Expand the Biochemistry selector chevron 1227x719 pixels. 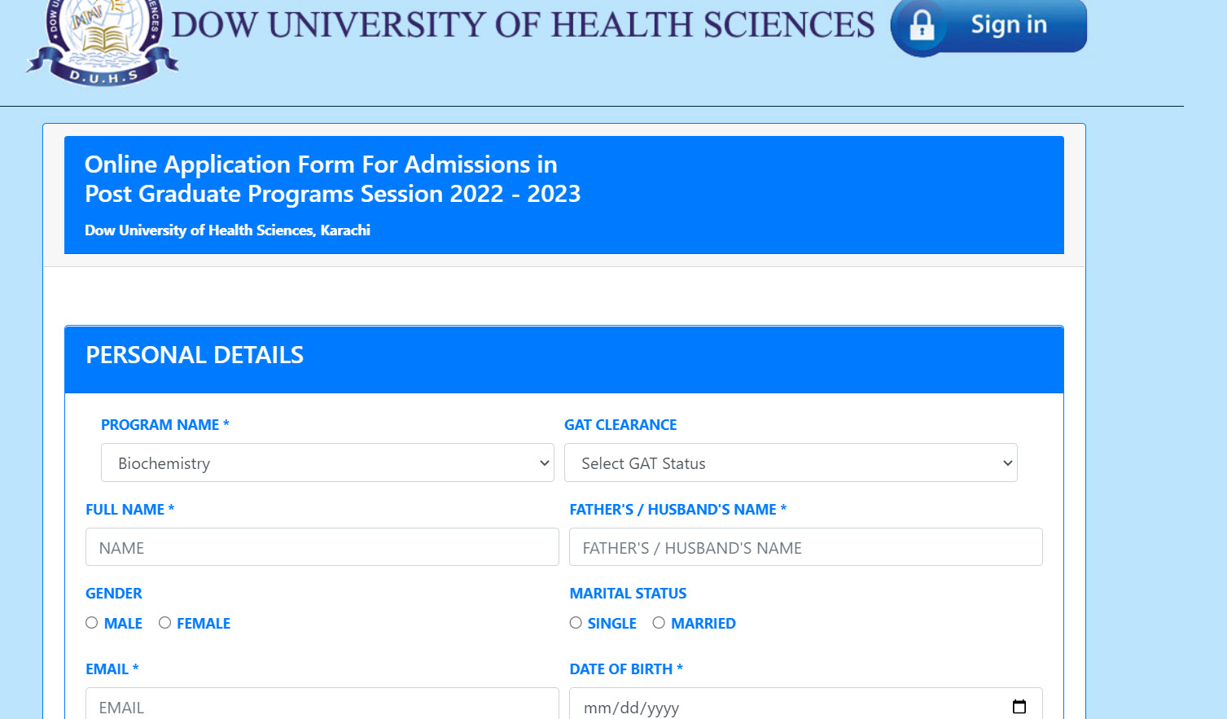(x=544, y=463)
